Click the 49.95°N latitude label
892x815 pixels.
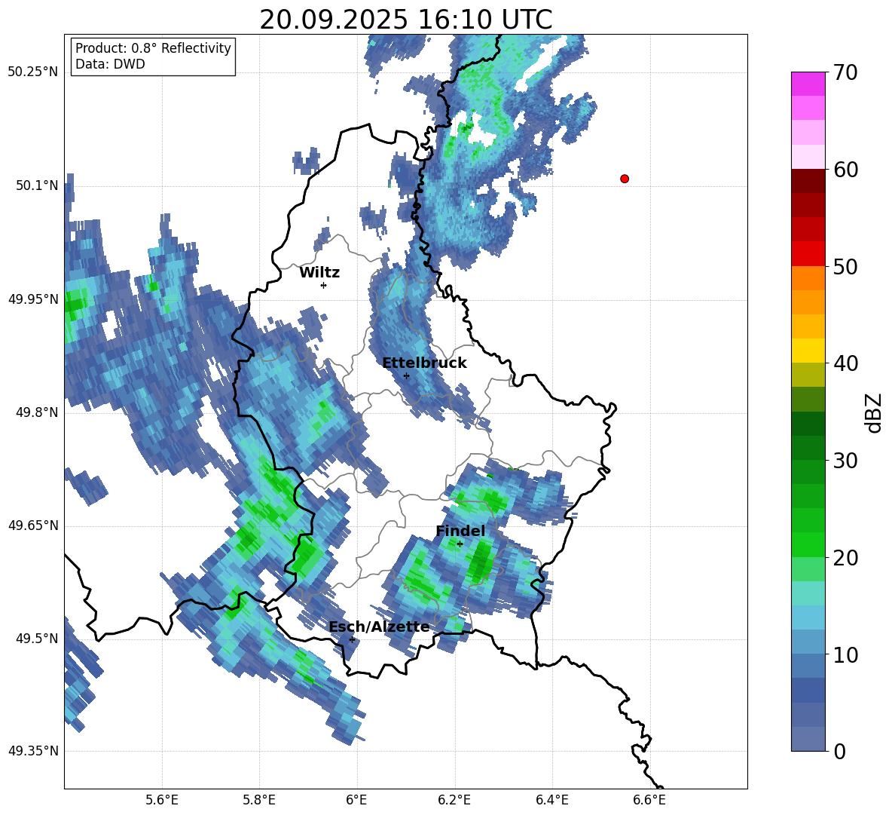[33, 299]
